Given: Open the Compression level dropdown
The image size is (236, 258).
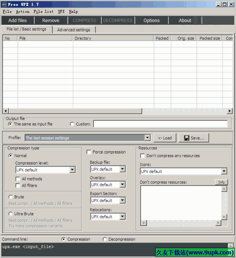Looking at the screenshot, I should point(72,170).
